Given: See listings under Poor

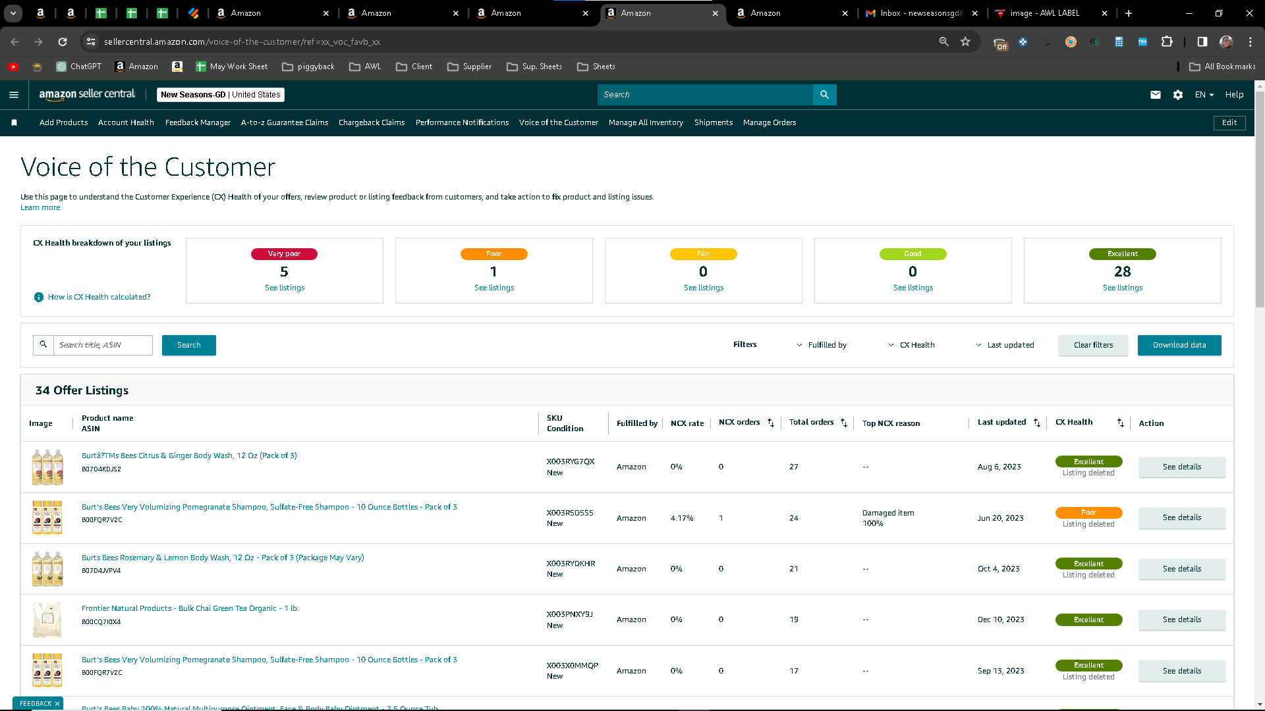Looking at the screenshot, I should pos(494,288).
